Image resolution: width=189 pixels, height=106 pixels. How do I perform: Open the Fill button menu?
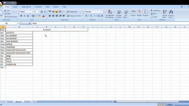[154, 14]
